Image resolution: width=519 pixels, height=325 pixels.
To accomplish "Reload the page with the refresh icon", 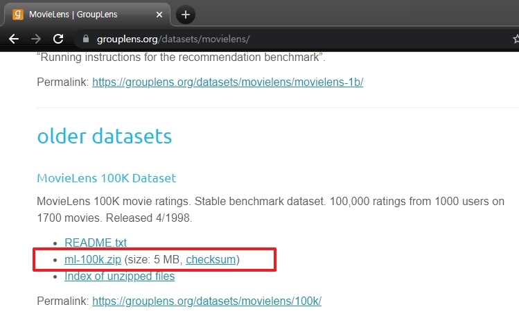I will [x=58, y=39].
